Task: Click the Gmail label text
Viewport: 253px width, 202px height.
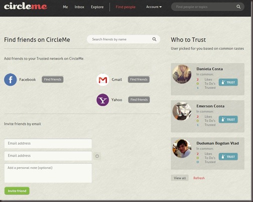Action: pyautogui.click(x=117, y=79)
